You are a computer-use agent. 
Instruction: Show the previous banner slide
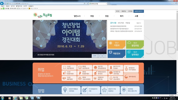[99, 56]
